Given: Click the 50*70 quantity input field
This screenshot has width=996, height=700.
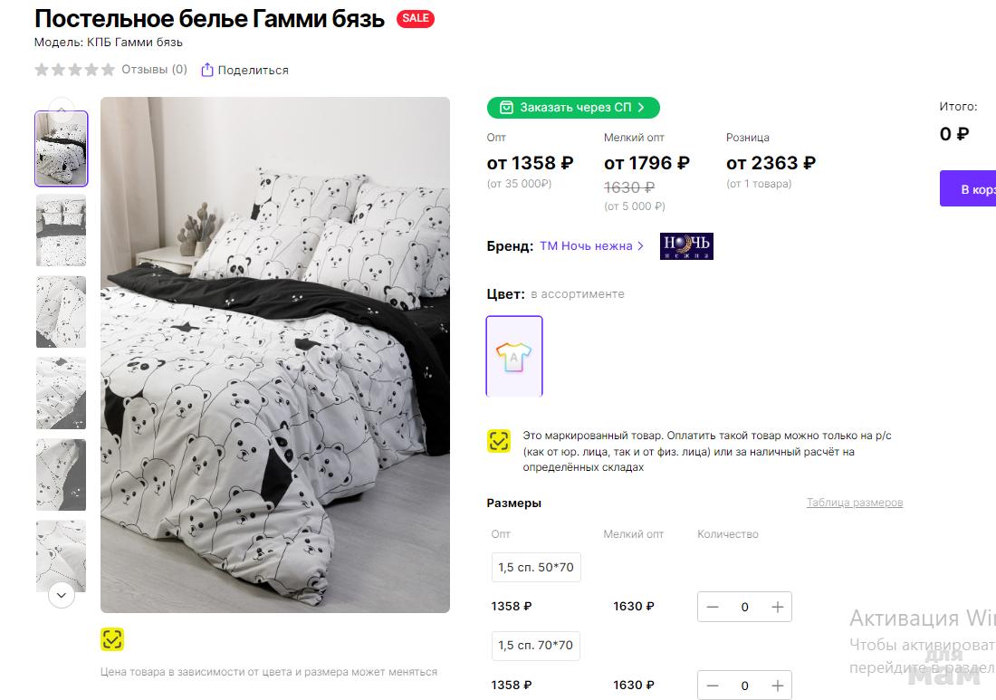Looking at the screenshot, I should [744, 607].
